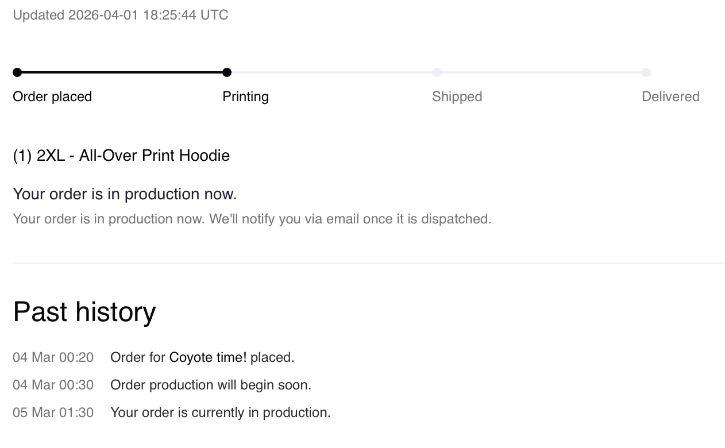
Task: Click the email notification description text
Action: click(252, 219)
